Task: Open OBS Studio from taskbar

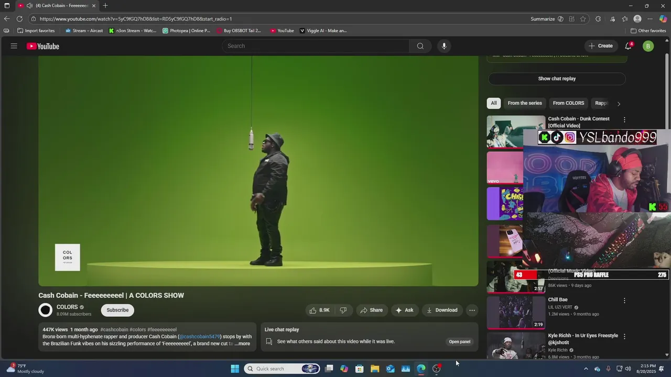Action: (437, 369)
